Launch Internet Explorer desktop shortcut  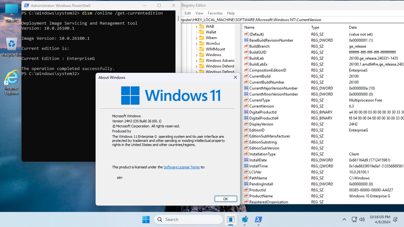click(12, 83)
